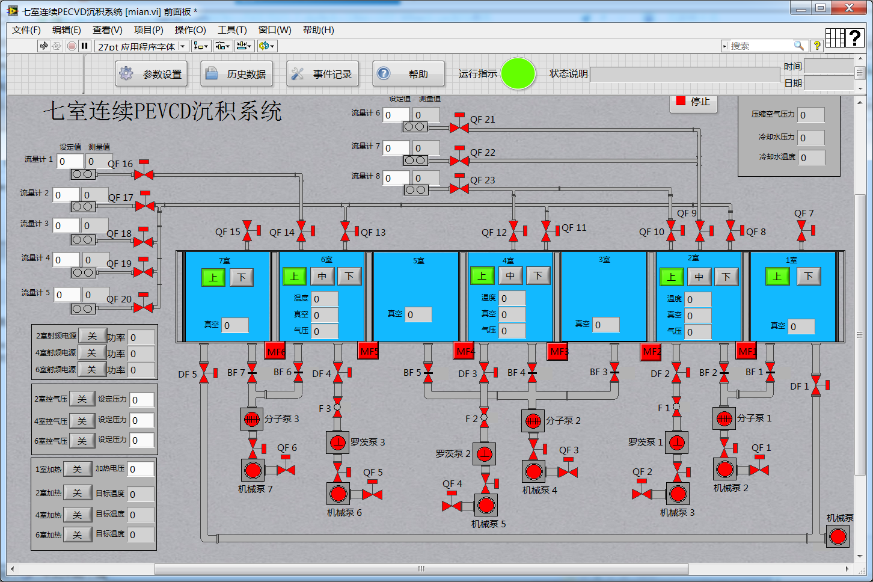Click the 参数设置 button

click(152, 74)
